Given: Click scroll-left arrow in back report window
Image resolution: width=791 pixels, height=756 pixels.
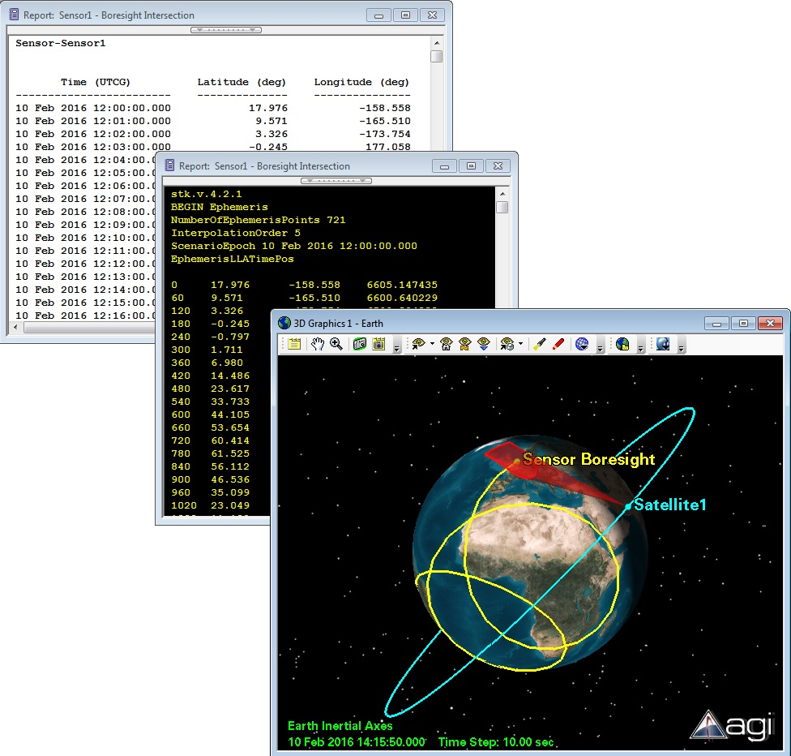Looking at the screenshot, I should coord(15,327).
